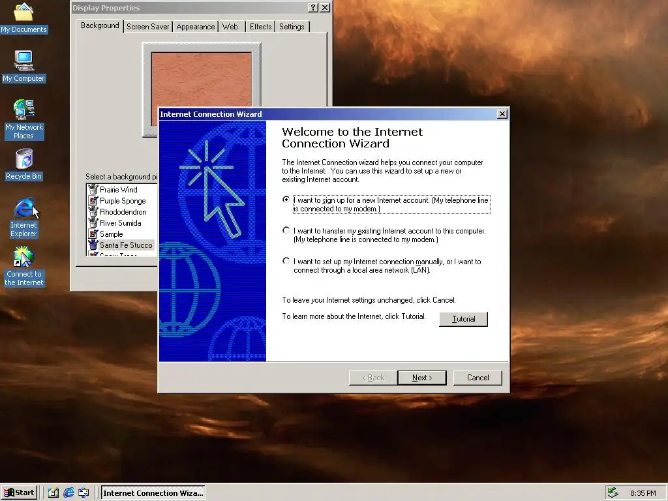Select "Prairie Wind" in background list
The width and height of the screenshot is (668, 501).
(119, 190)
